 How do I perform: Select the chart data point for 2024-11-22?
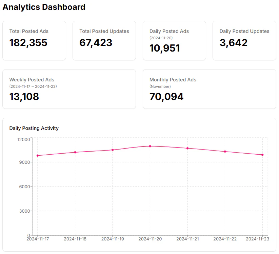[x=225, y=152]
